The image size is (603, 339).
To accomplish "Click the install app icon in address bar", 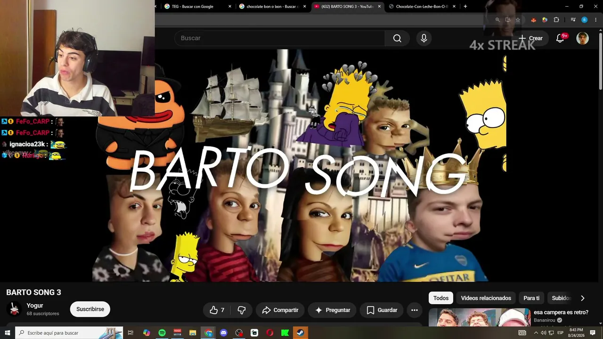I will (508, 20).
